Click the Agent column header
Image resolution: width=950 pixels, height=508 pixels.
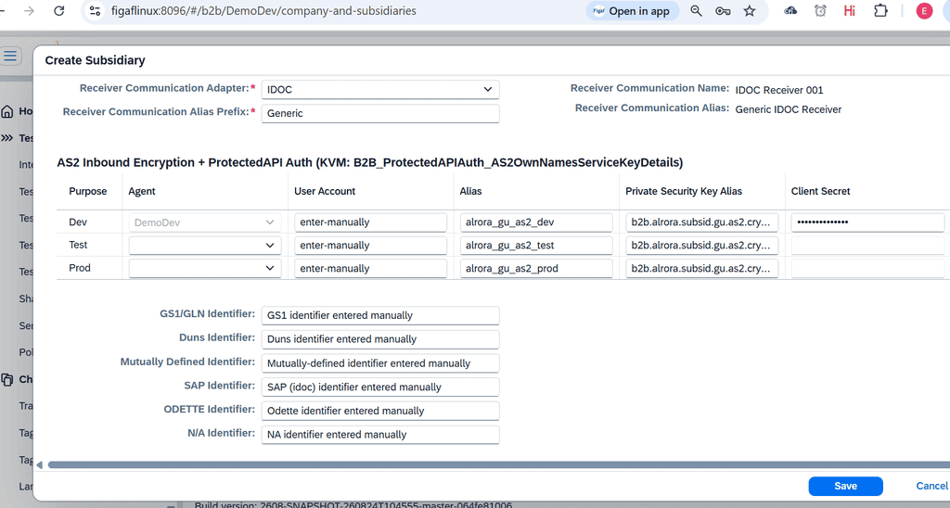coord(142,191)
